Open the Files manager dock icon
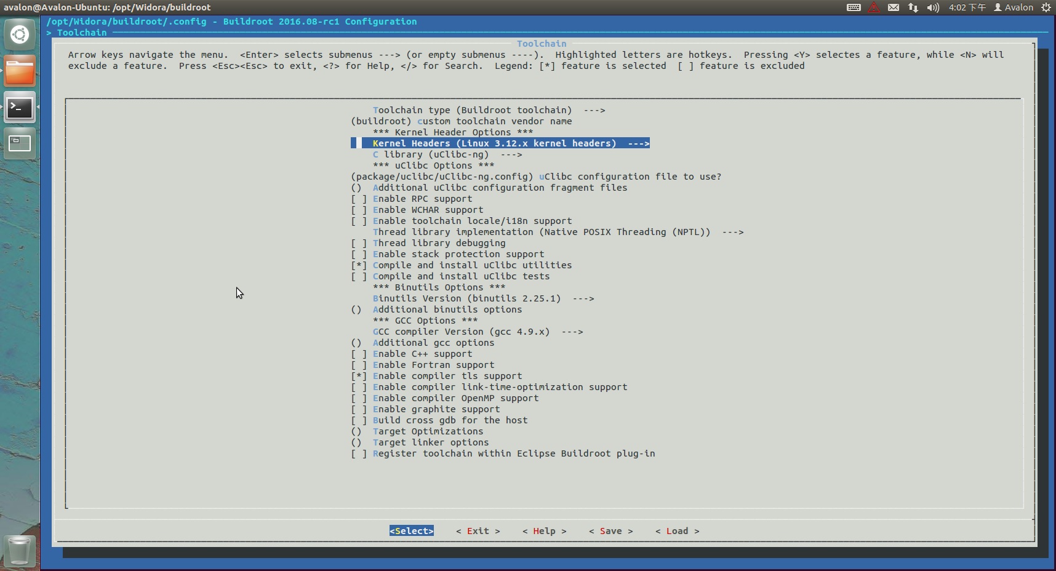Screen dimensions: 1056x571 coord(20,71)
